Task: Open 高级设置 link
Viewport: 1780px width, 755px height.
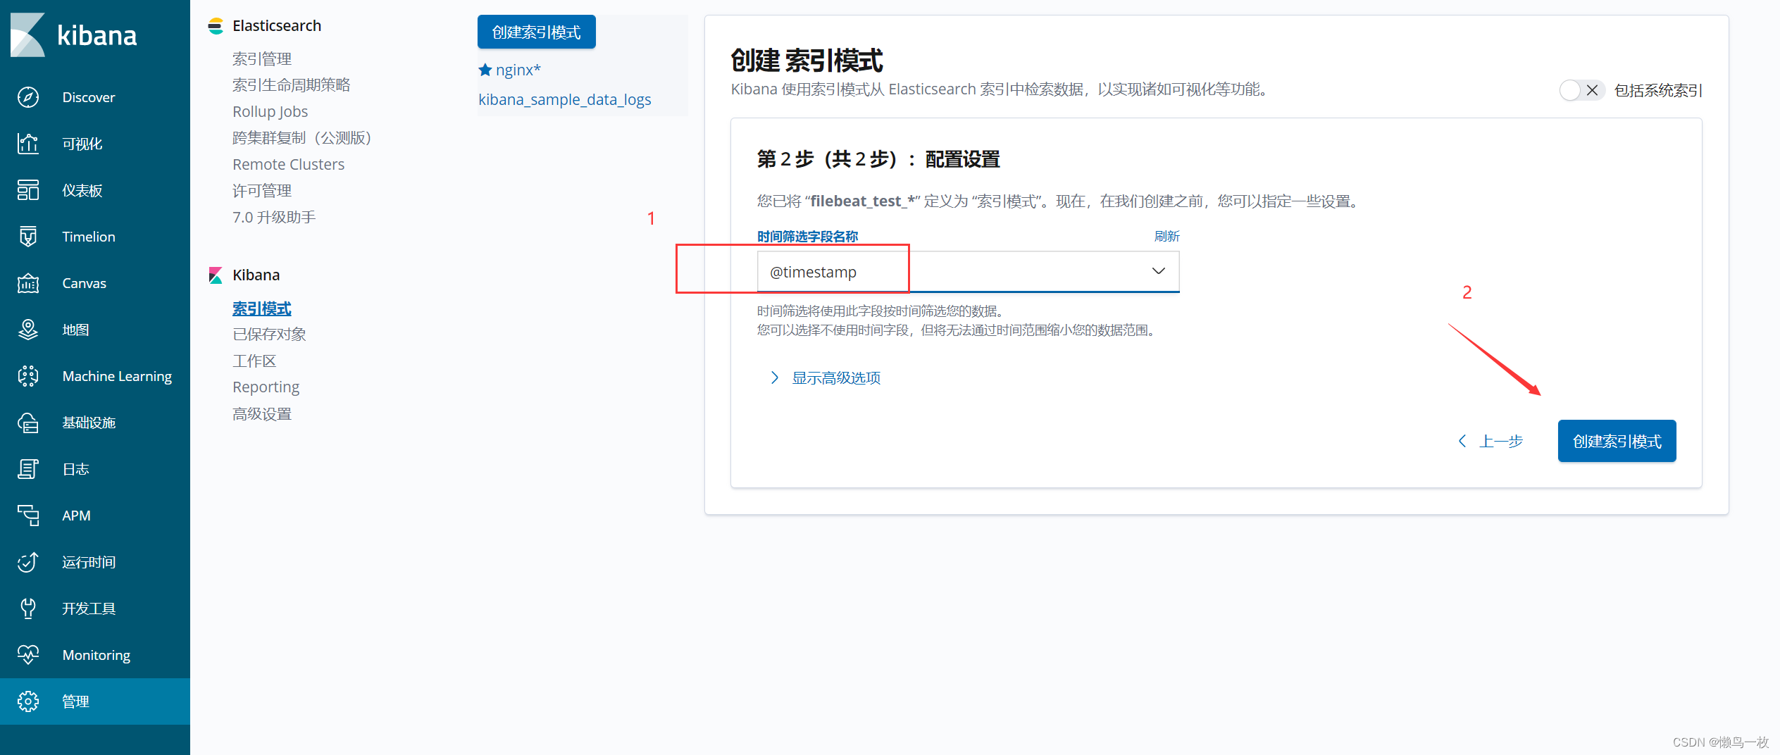Action: (262, 414)
